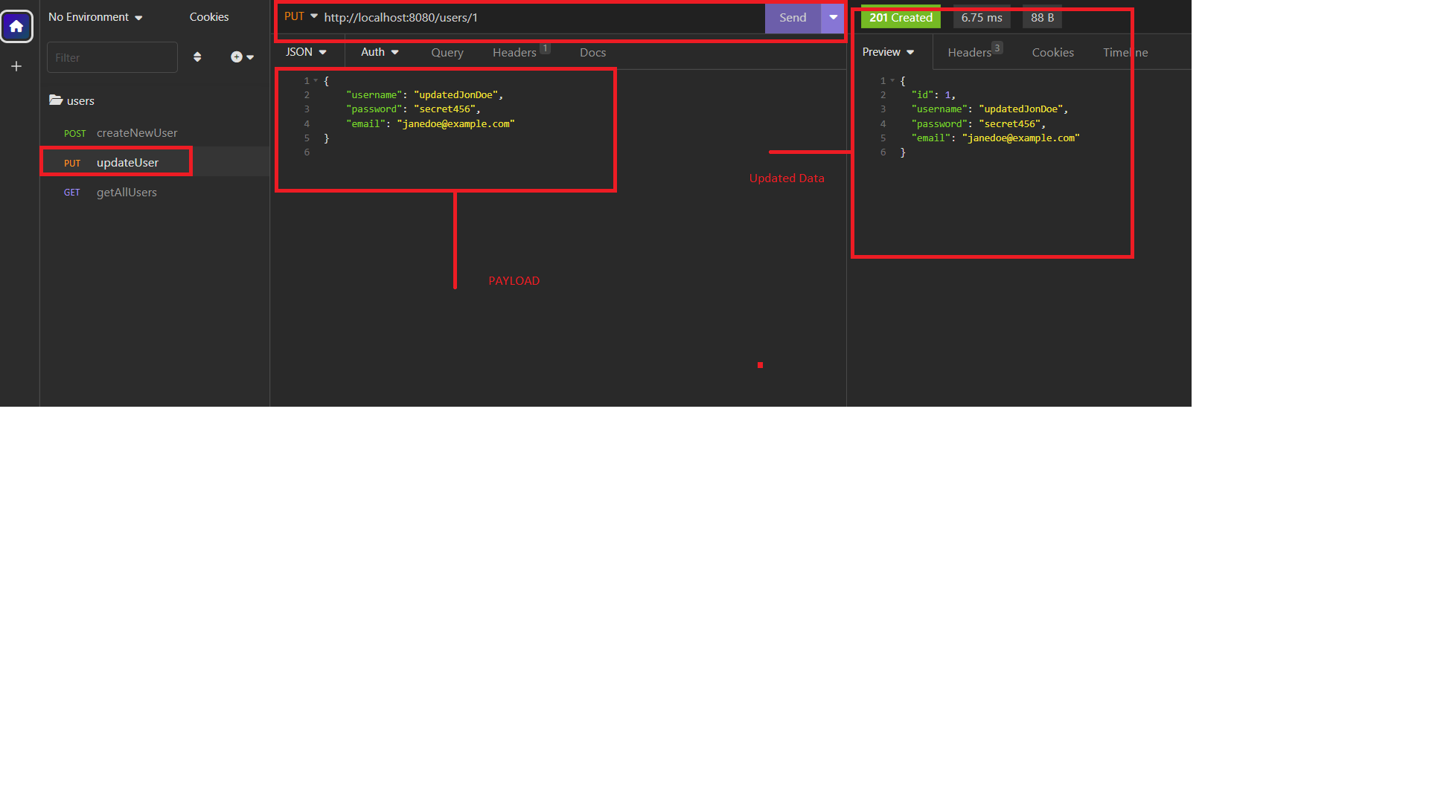Select the getAllUsers GET request
1429x803 pixels.
127,193
